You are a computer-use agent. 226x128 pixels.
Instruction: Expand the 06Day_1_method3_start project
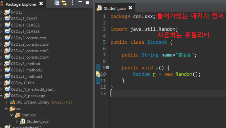tap(1, 89)
